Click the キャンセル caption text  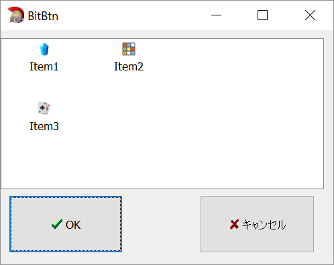point(264,225)
